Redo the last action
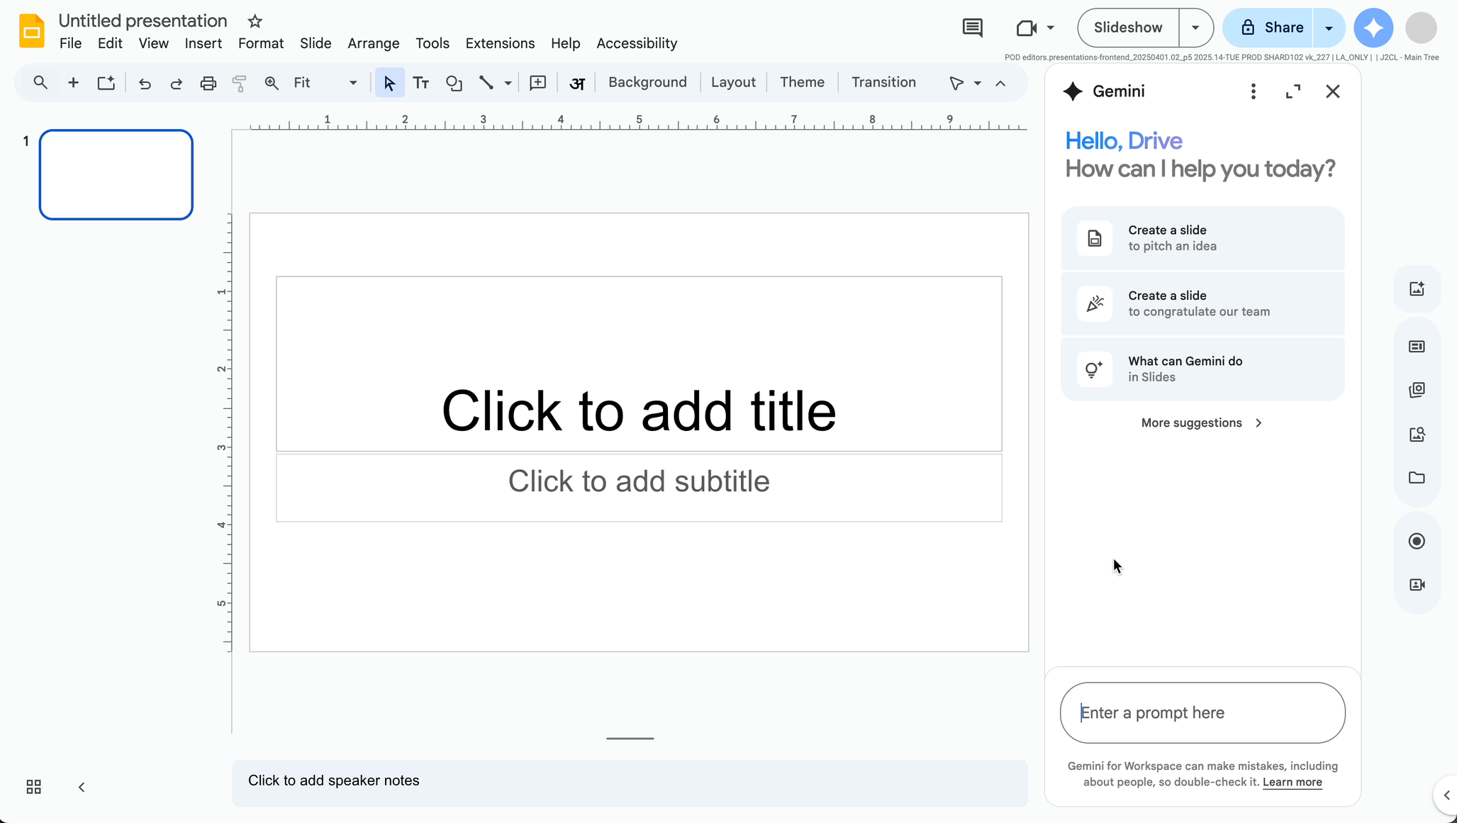The image size is (1457, 823). pos(176,83)
